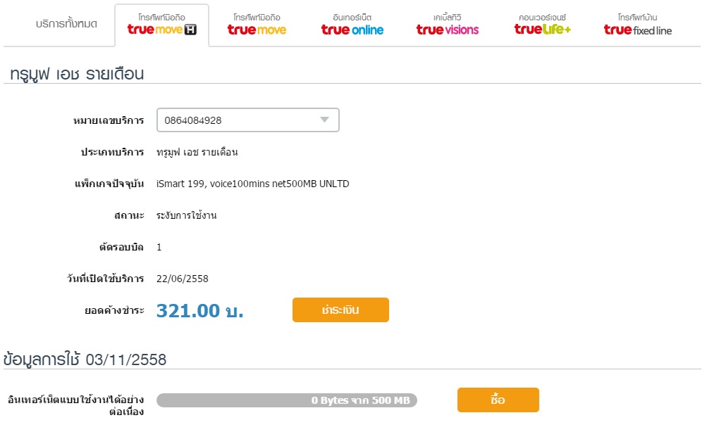Click the iSmart 199 package description

[252, 184]
